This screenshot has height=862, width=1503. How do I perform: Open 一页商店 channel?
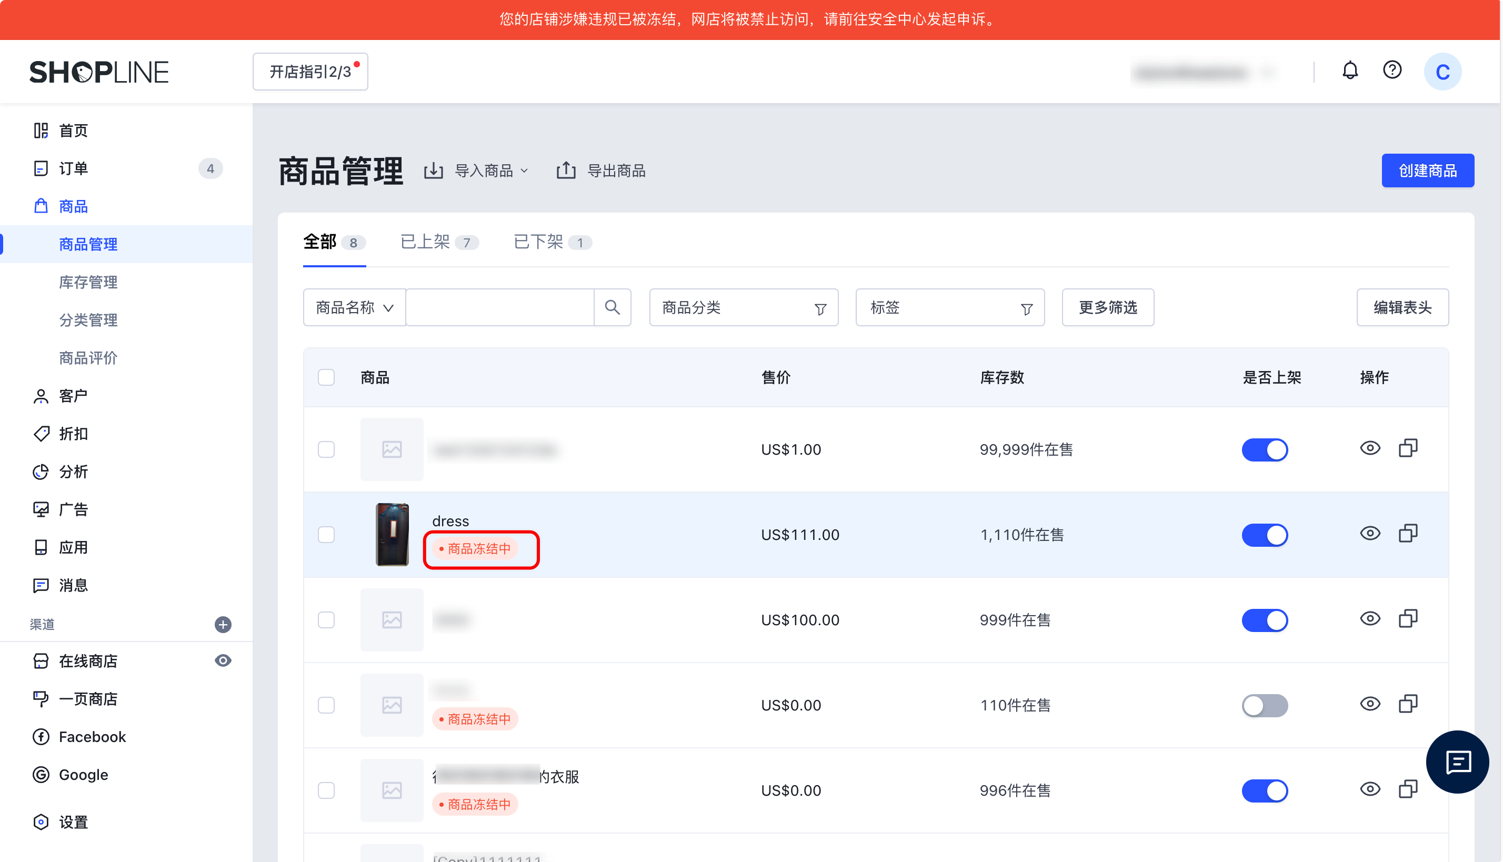click(x=126, y=699)
